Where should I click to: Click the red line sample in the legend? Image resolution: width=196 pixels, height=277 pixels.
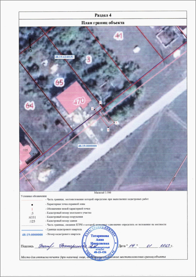(32, 200)
